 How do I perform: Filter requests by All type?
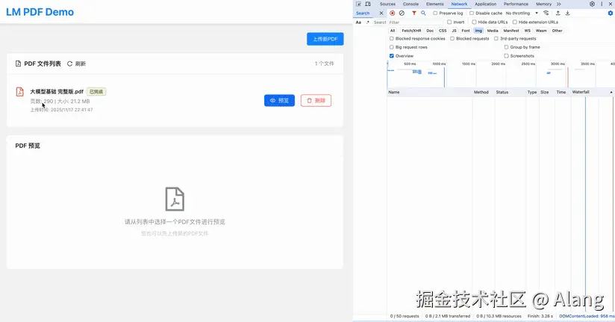(393, 31)
